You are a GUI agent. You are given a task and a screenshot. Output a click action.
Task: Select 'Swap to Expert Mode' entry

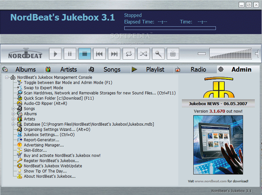(44, 88)
